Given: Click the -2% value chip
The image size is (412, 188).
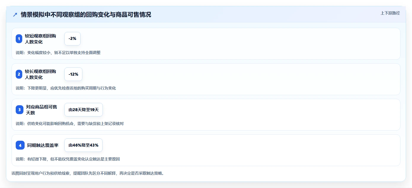Looking at the screenshot, I should 72,39.
